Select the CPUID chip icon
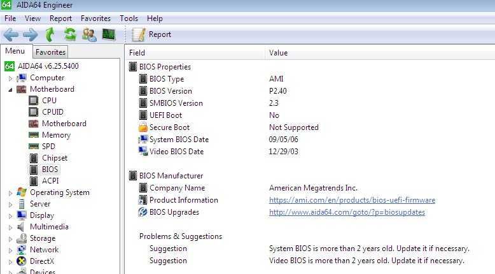This screenshot has height=274, width=495. click(34, 112)
